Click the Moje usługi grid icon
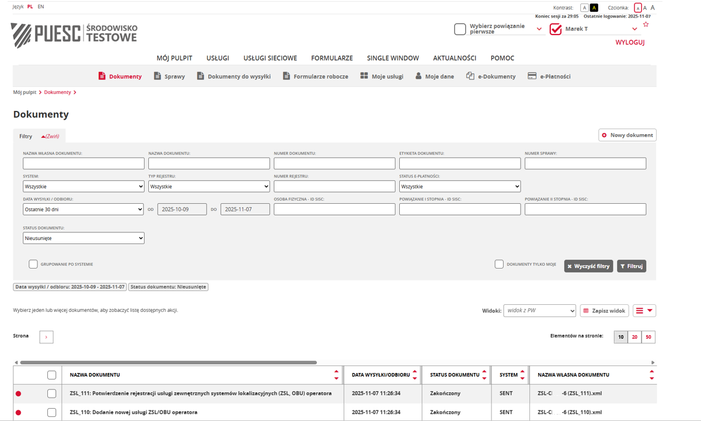The image size is (701, 421). pyautogui.click(x=364, y=76)
